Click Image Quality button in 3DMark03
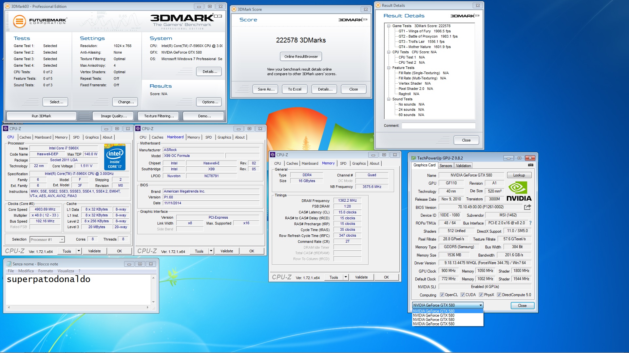This screenshot has height=353, width=629. pyautogui.click(x=113, y=116)
